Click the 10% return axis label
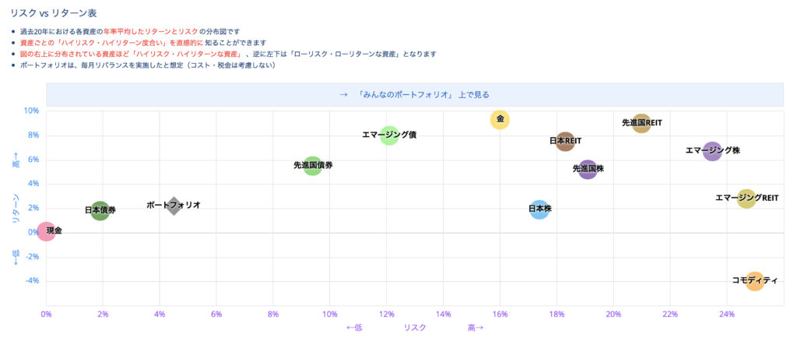797x355 pixels. (31, 111)
